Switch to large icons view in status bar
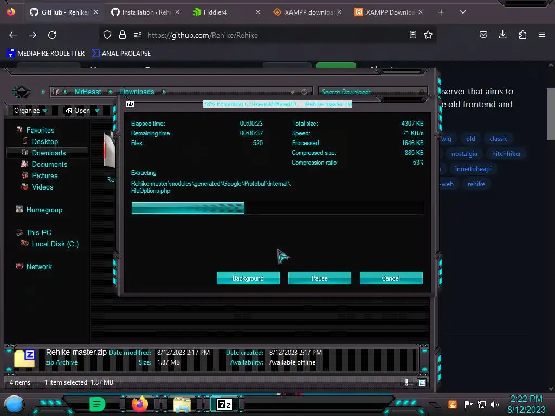 422,382
